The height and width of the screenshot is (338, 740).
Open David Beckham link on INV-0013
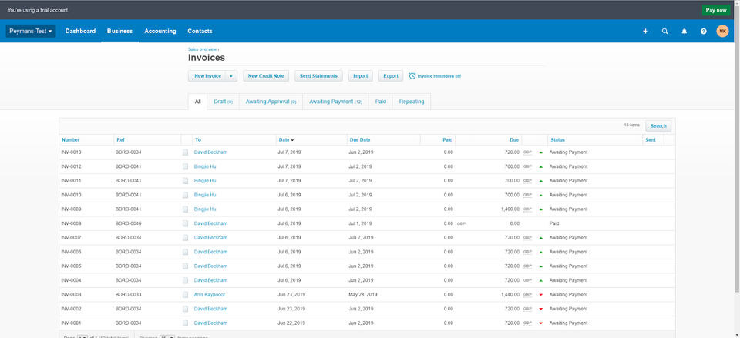tap(210, 152)
